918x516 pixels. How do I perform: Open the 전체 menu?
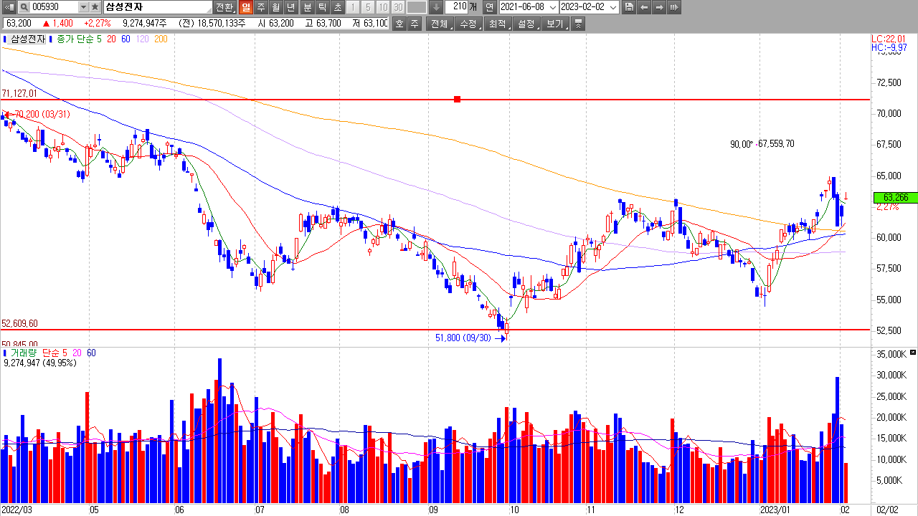click(x=440, y=24)
